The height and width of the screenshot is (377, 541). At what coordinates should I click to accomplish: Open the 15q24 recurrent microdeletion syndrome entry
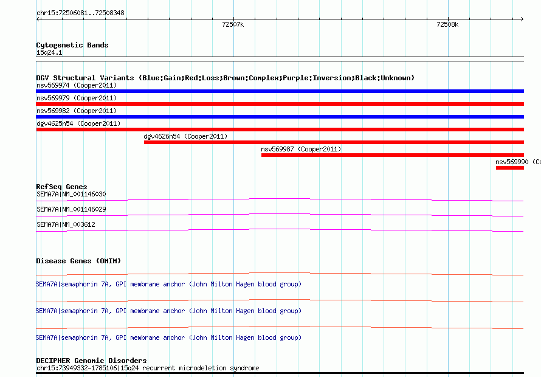[147, 368]
